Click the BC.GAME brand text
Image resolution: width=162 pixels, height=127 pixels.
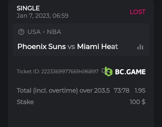130,72
